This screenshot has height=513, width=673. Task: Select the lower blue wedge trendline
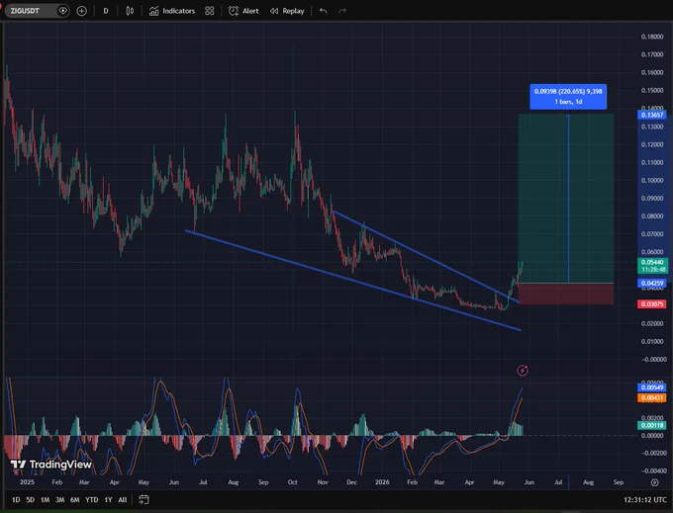[x=352, y=281]
